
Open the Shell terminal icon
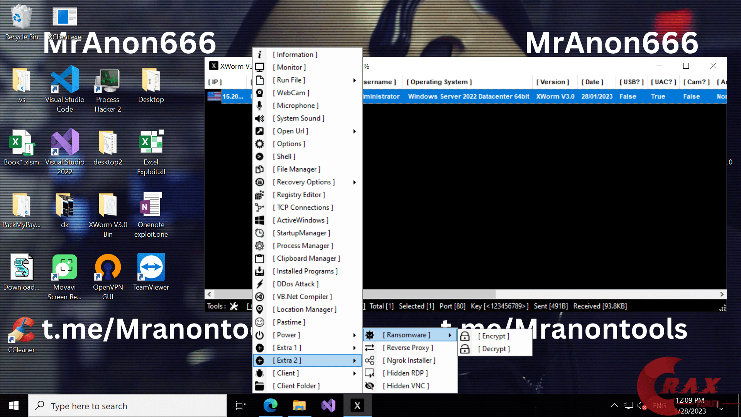[260, 156]
